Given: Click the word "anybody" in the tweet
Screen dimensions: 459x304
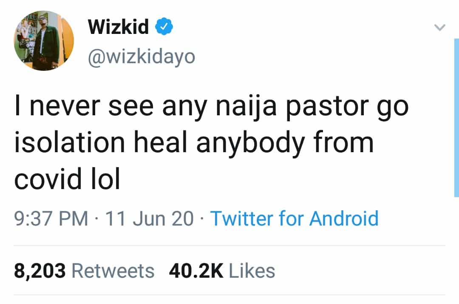Looking at the screenshot, I should (250, 144).
